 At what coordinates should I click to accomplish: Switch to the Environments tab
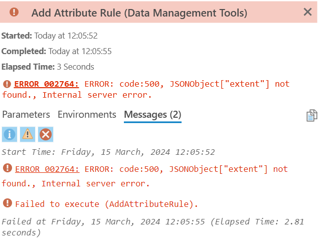(87, 115)
